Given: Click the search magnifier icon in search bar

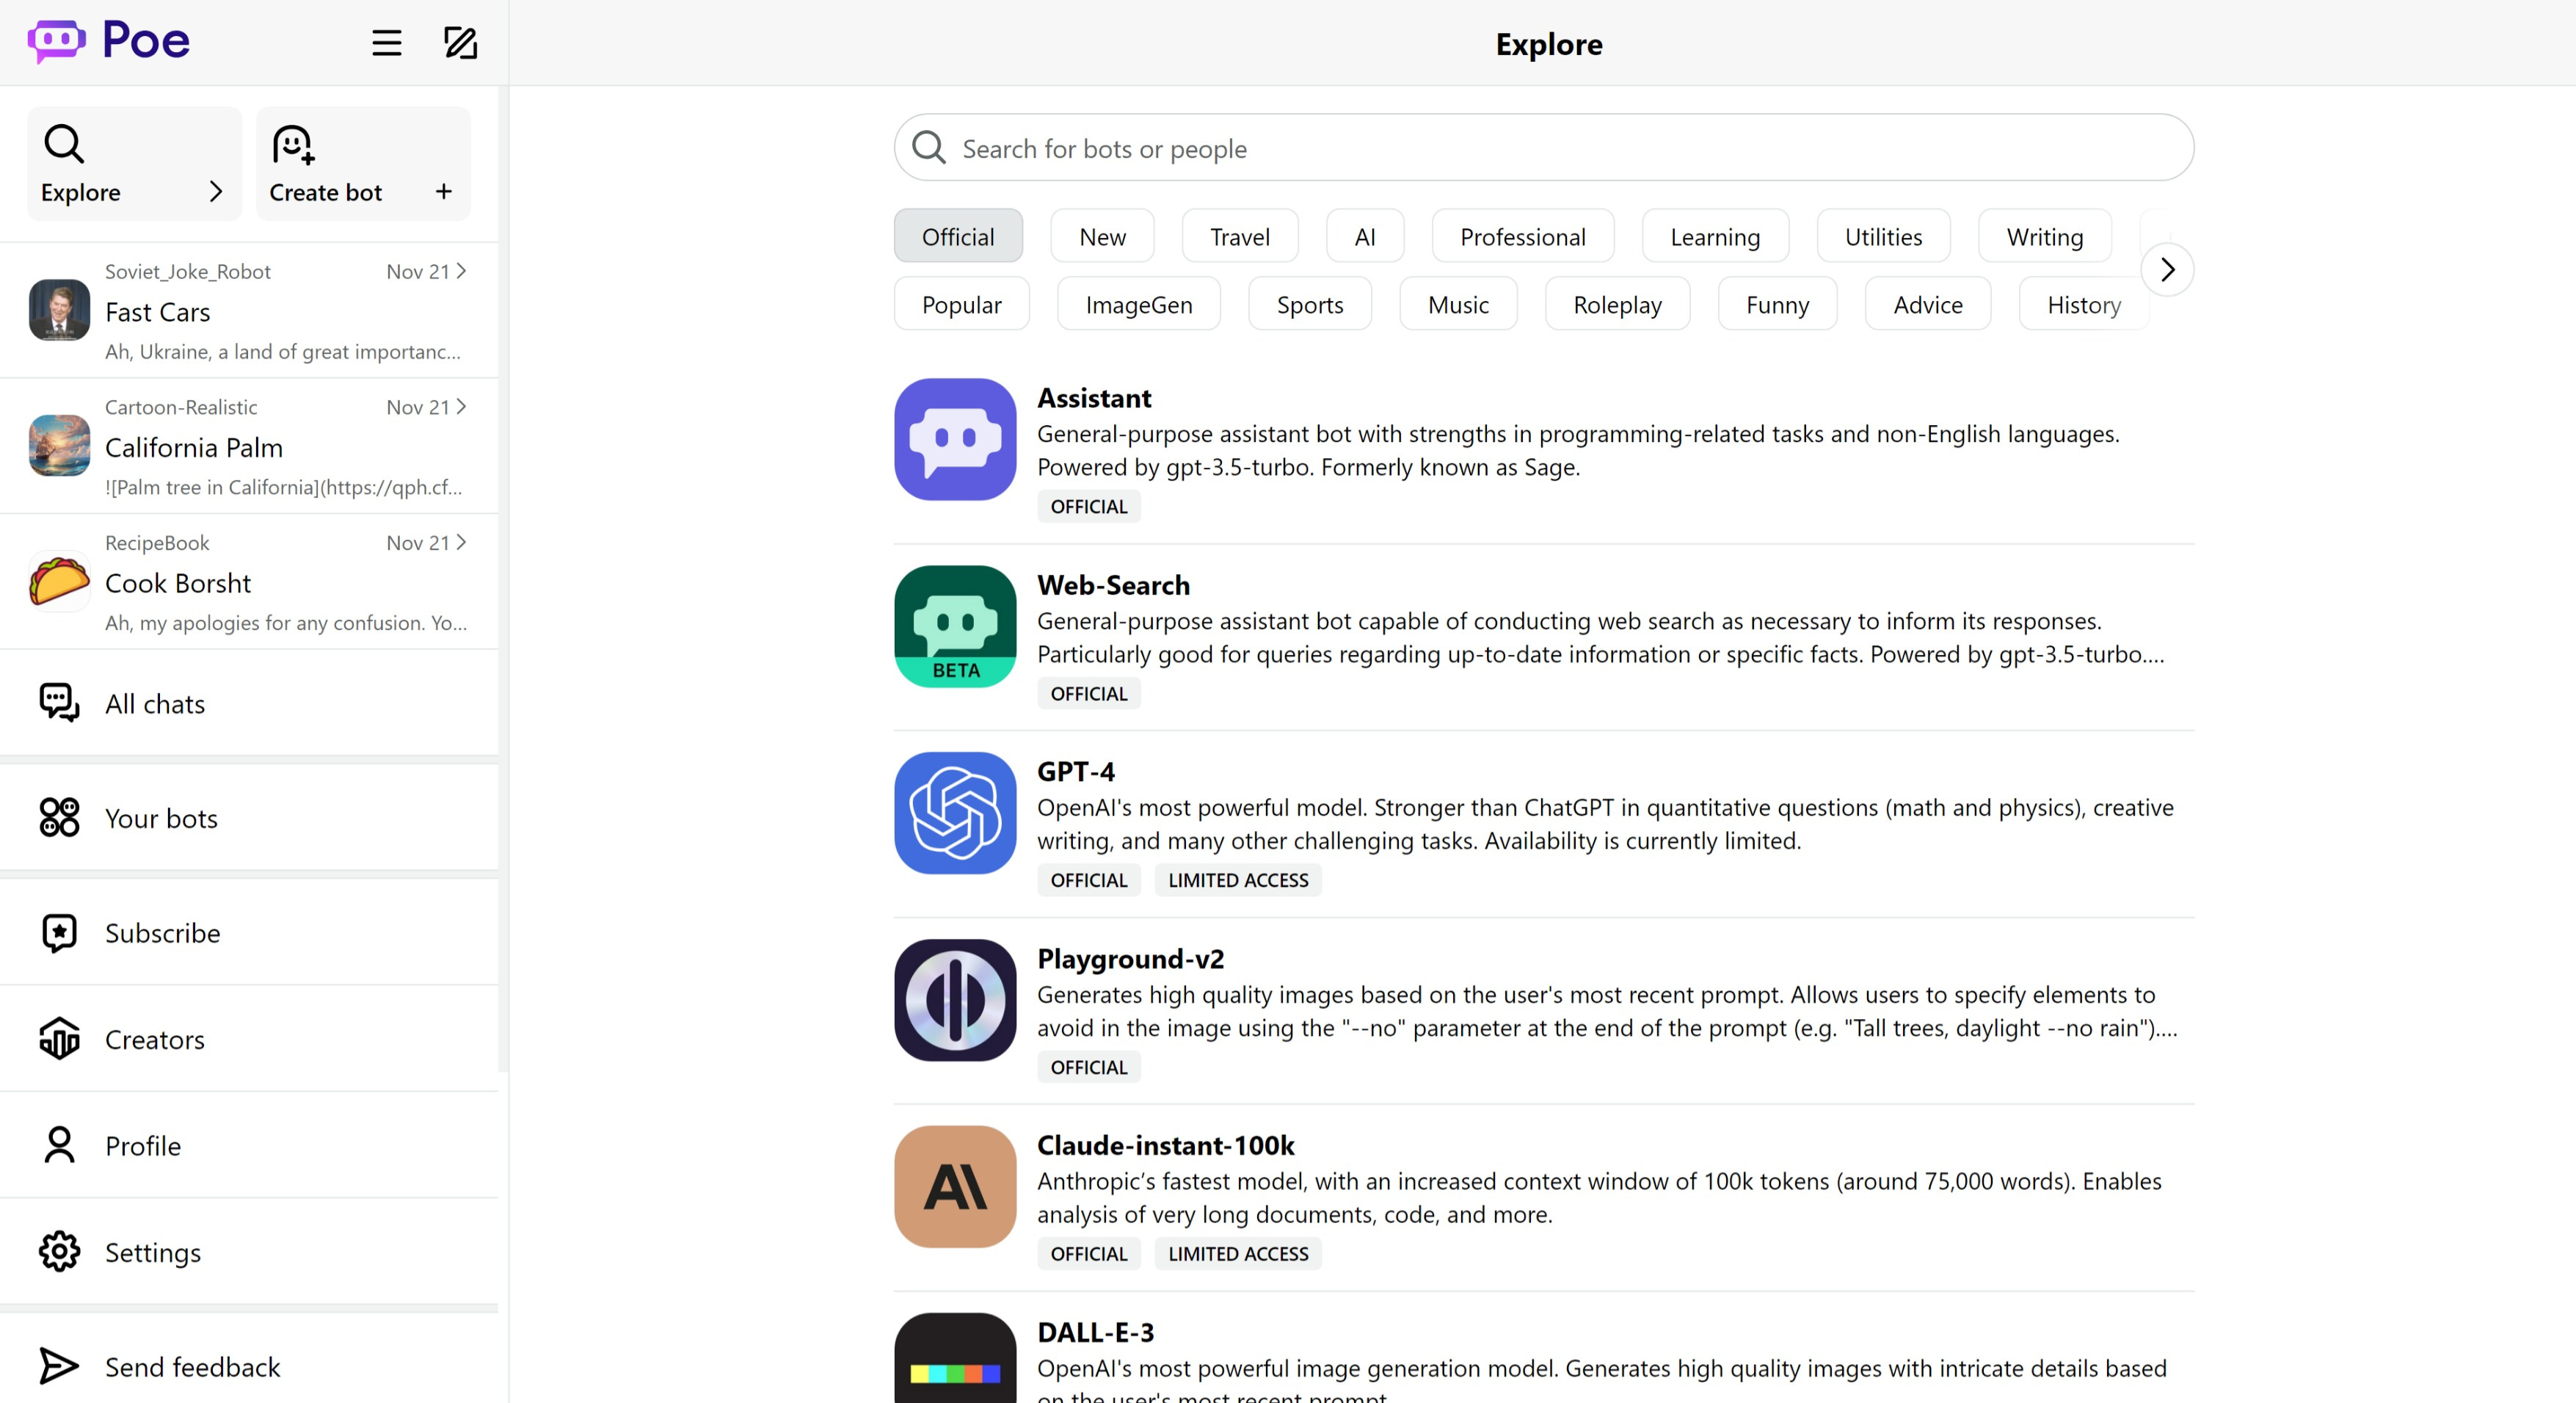Looking at the screenshot, I should tap(929, 147).
